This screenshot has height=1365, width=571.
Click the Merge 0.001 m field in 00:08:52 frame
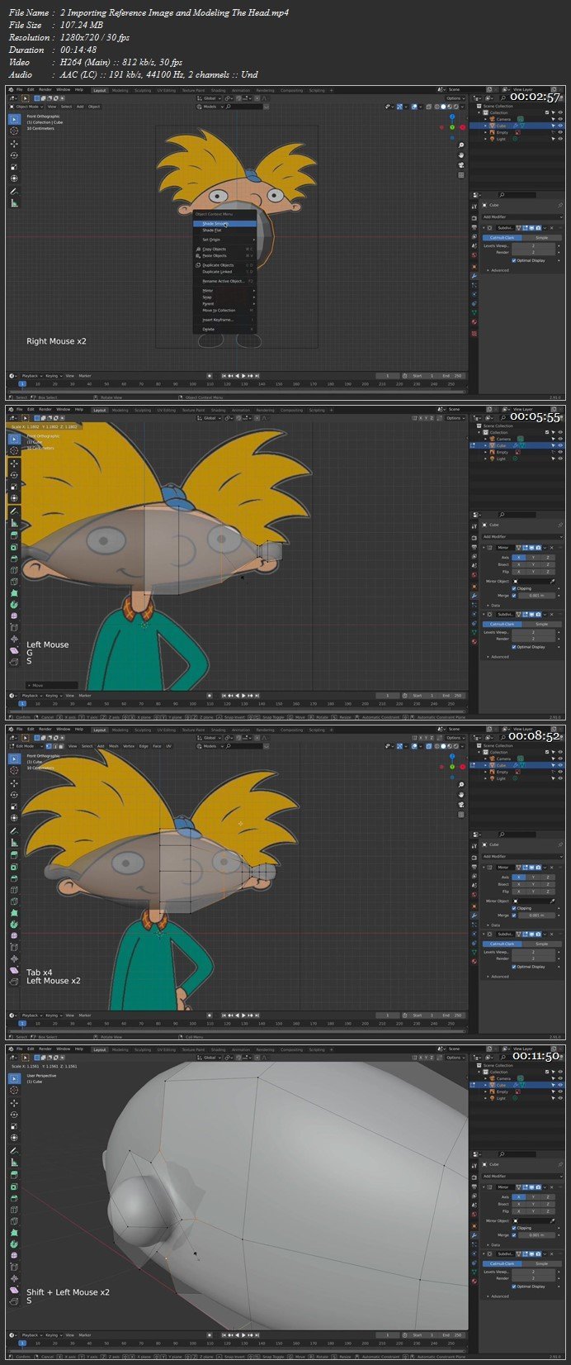point(538,915)
